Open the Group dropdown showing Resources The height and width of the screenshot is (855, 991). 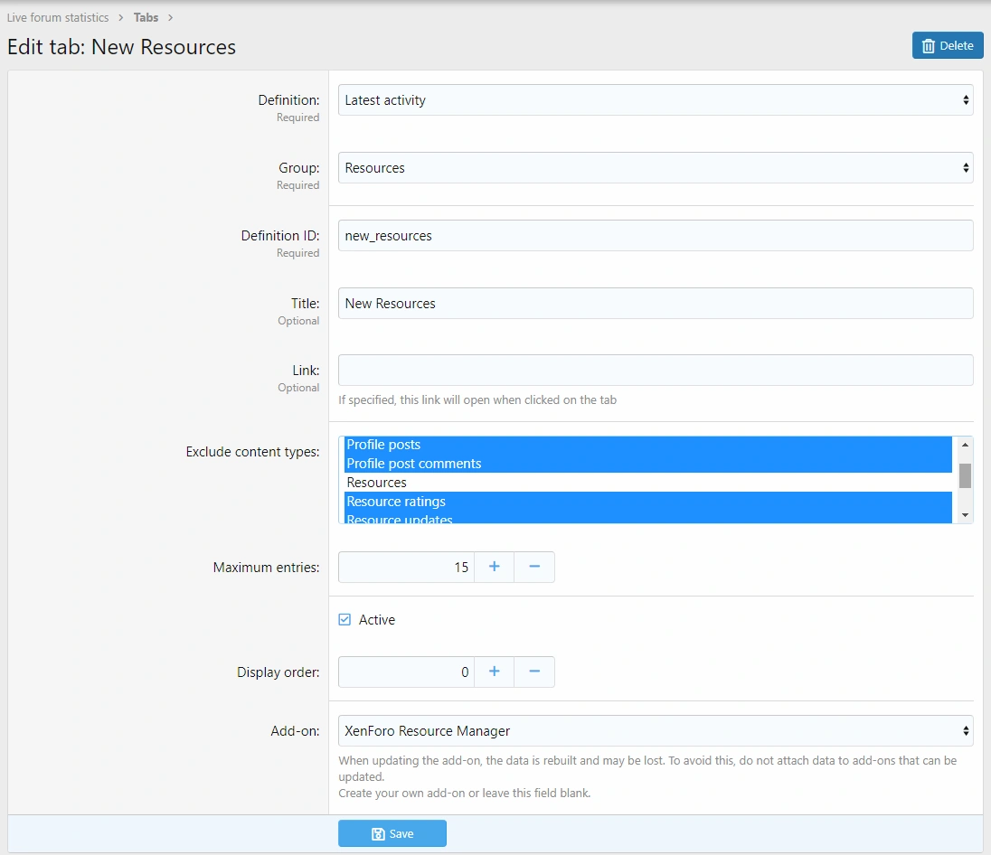[x=655, y=168]
